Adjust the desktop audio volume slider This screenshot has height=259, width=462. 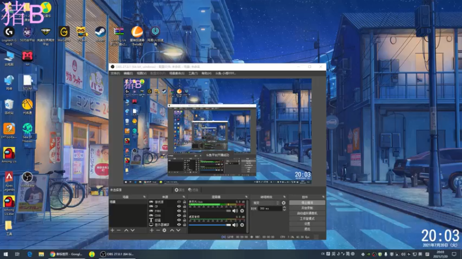point(210,225)
